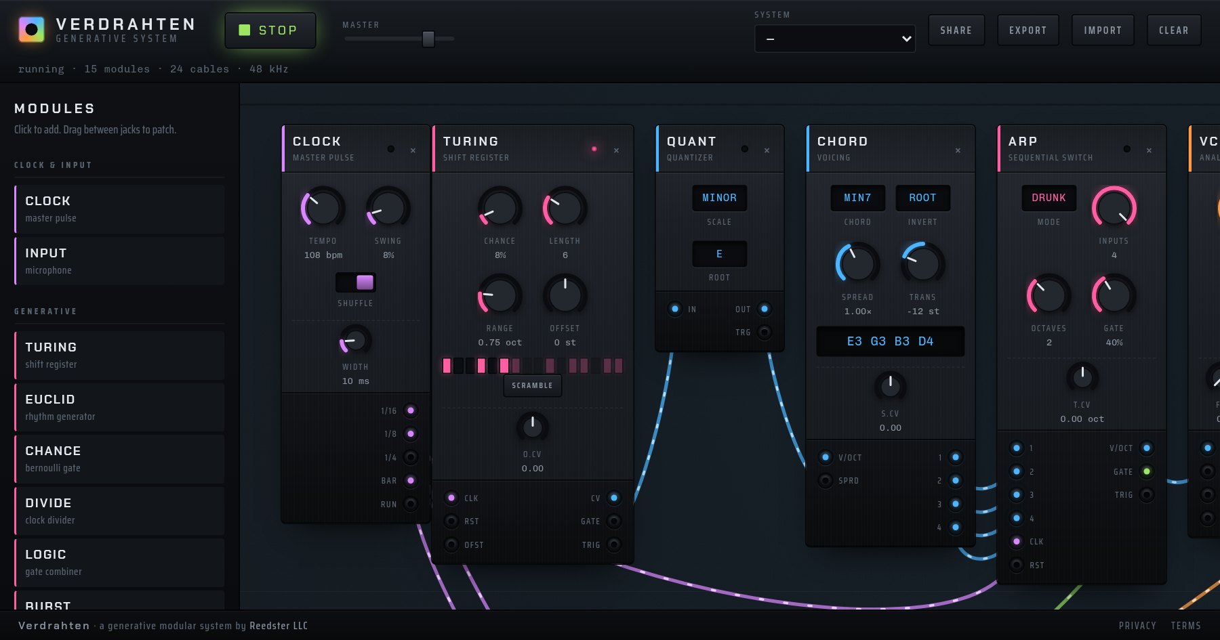The height and width of the screenshot is (640, 1220).
Task: Click the Quant TRG jack
Action: click(764, 332)
